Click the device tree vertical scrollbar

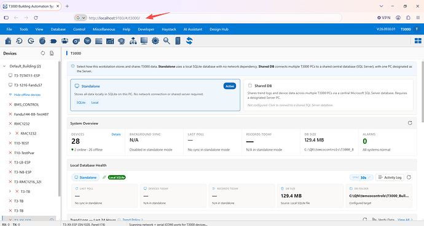(59, 128)
